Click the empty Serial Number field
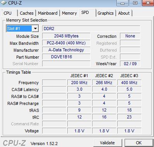154x147 pixels. (x=66, y=64)
